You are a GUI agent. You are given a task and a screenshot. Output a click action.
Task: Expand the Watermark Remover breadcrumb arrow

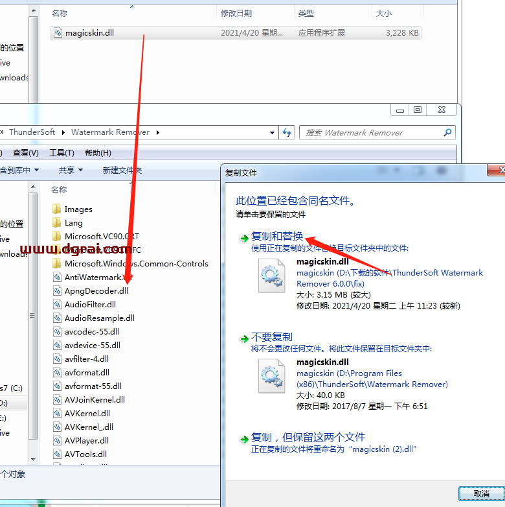coord(157,132)
